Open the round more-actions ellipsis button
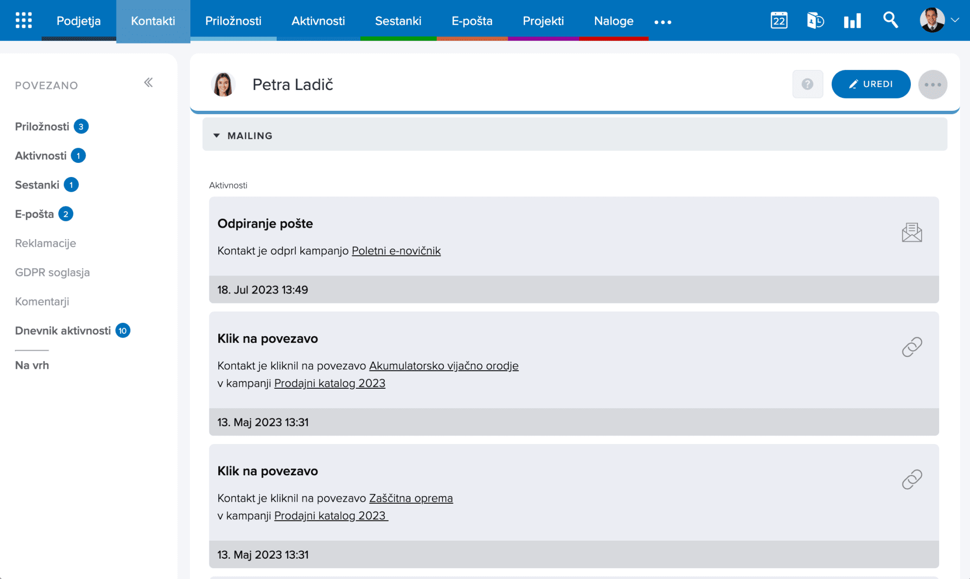Viewport: 970px width, 579px height. (x=932, y=84)
